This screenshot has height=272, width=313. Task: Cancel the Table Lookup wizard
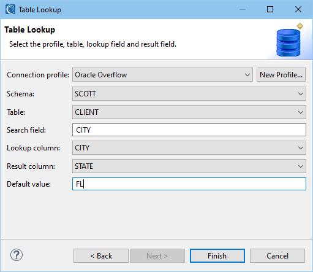pyautogui.click(x=277, y=256)
